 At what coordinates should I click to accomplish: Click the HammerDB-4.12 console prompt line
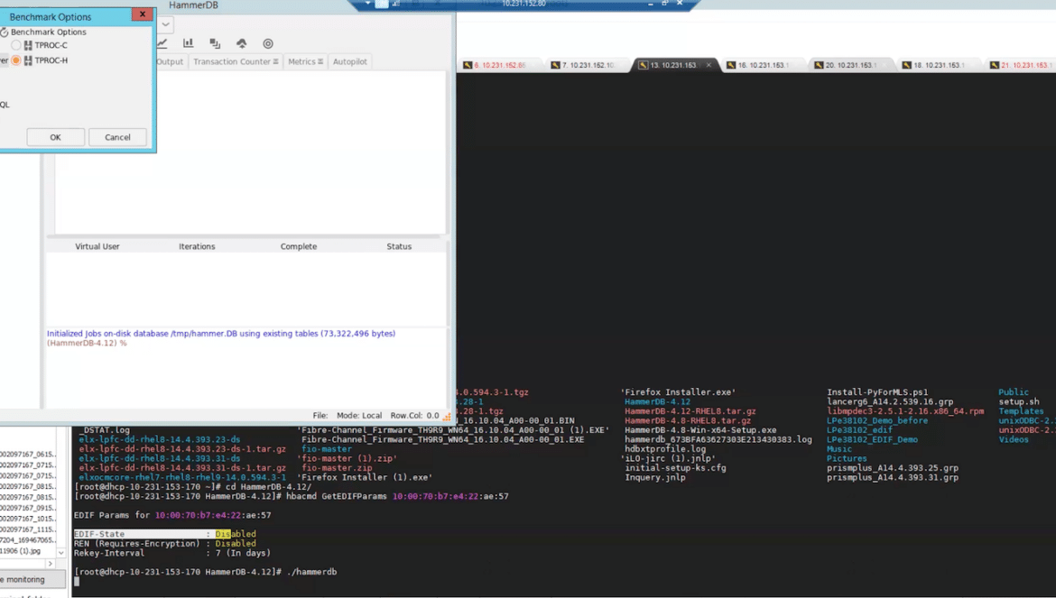pos(87,343)
